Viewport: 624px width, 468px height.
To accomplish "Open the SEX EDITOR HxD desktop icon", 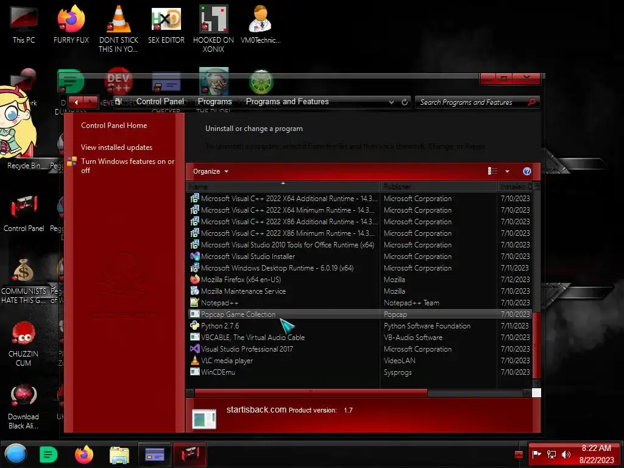I will tap(166, 24).
